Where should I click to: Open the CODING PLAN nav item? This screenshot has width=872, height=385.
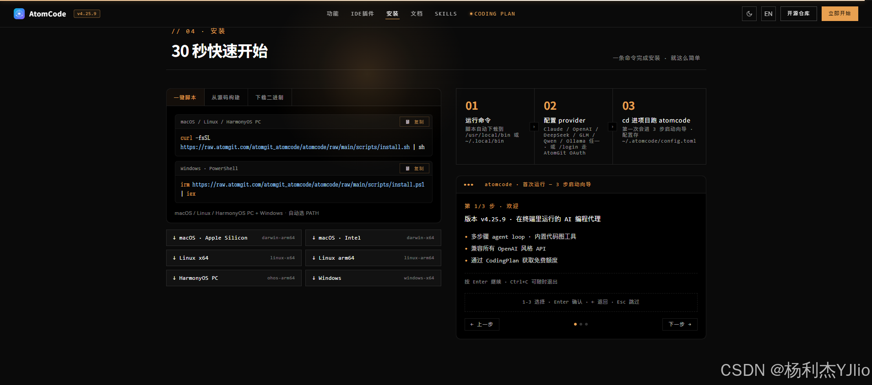point(492,14)
